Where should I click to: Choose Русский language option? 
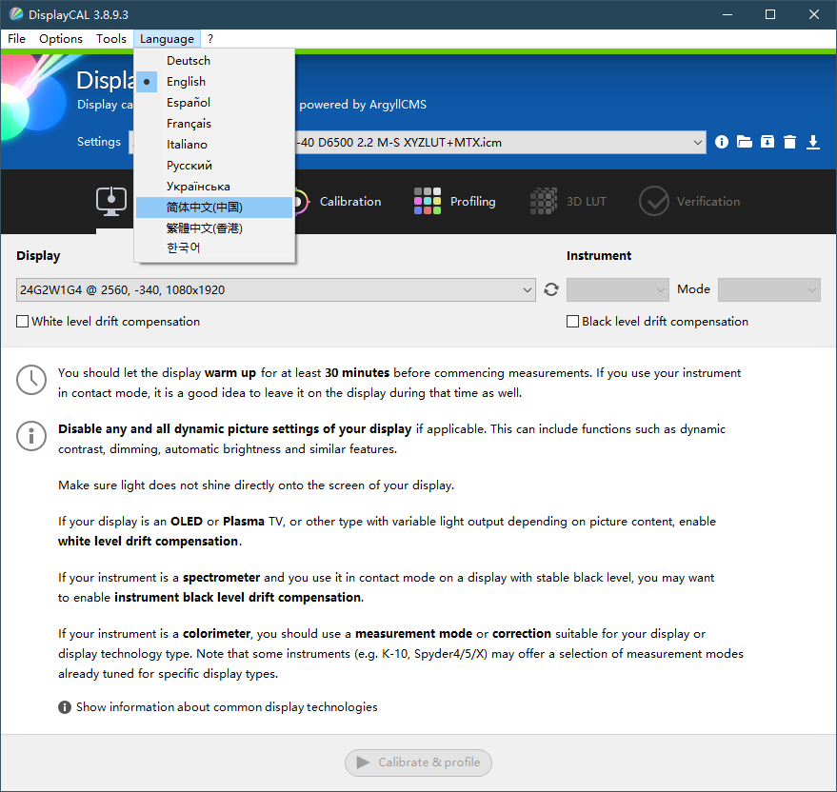214,166
